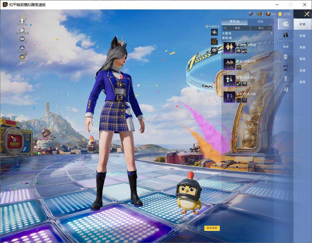Select the black full-outfit category icon
Screen dimensions: 312x243
tap(286, 35)
